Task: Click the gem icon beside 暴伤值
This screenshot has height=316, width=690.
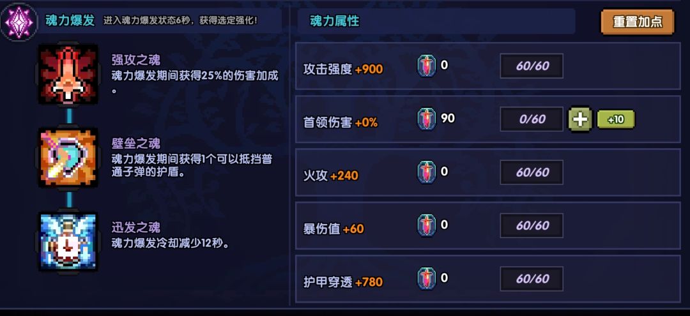Action: pyautogui.click(x=427, y=225)
